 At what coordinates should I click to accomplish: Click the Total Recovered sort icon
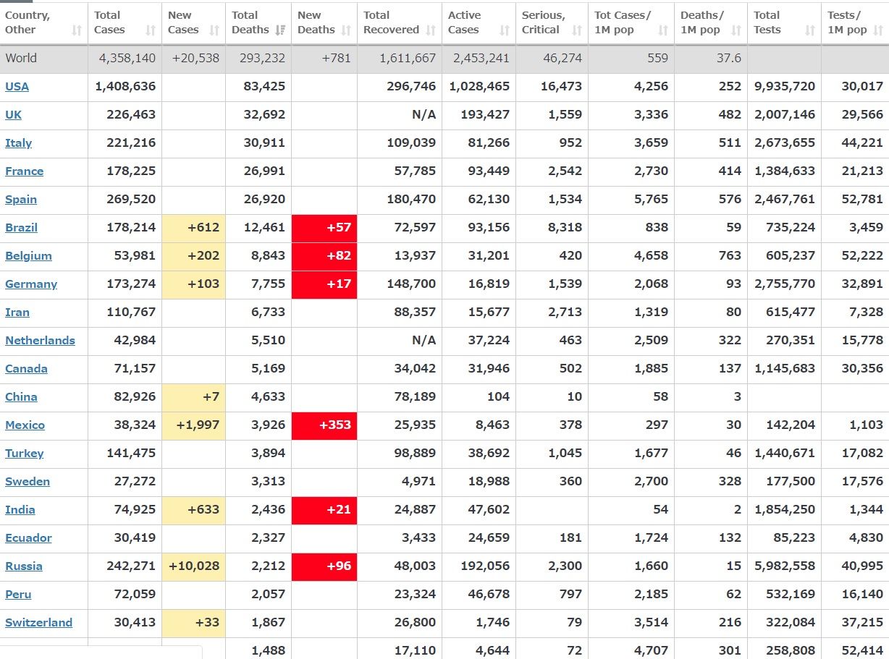pyautogui.click(x=431, y=30)
